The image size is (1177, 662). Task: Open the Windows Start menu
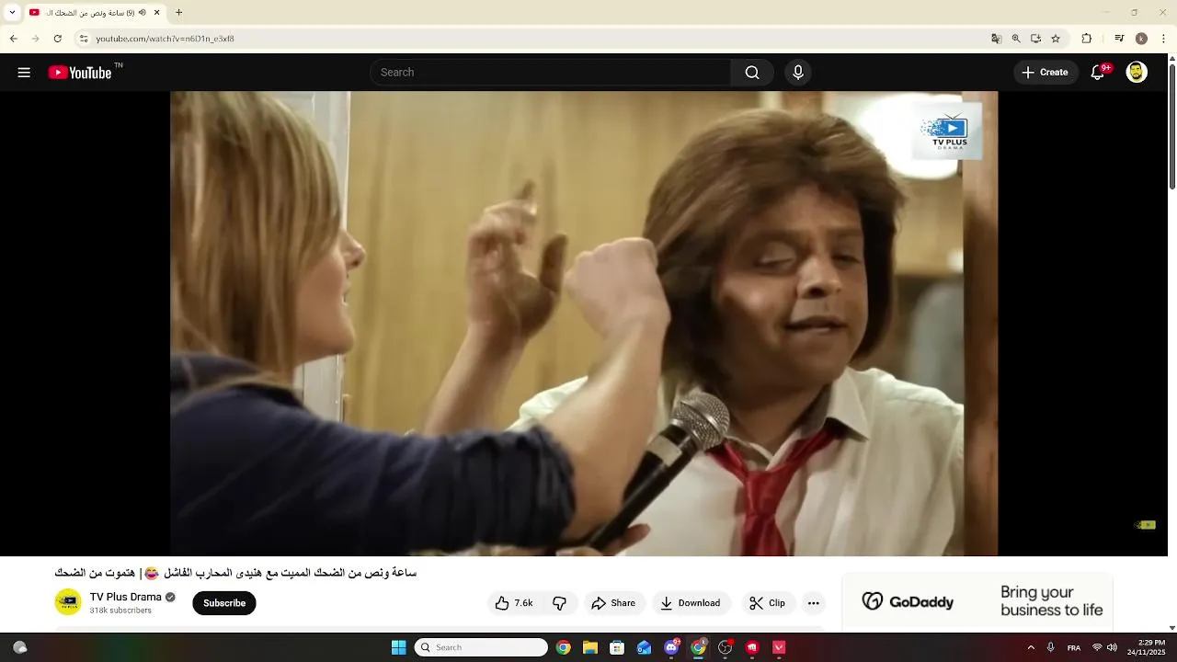[399, 647]
